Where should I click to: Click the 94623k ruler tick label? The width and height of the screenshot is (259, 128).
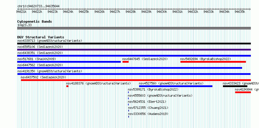[53, 12]
